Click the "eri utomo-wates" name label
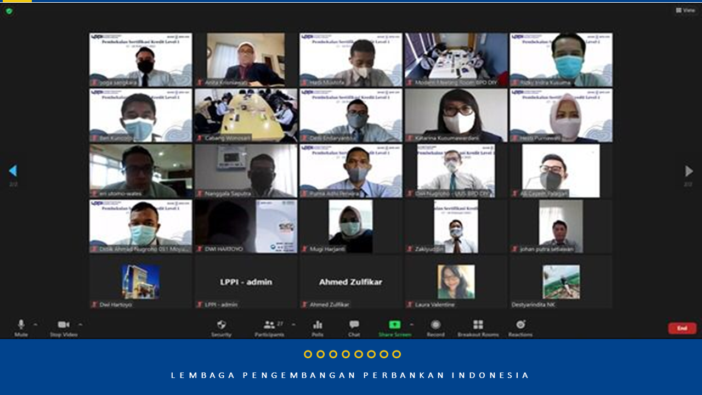702x395 pixels. coord(120,194)
